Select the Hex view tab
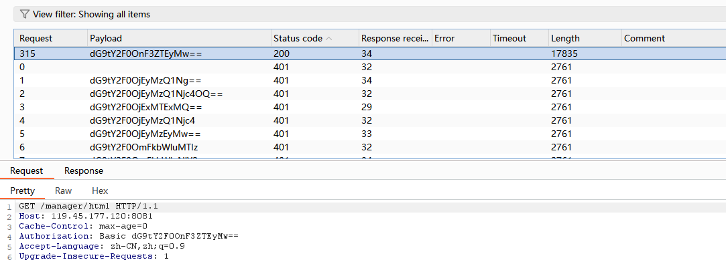726x260 pixels. pos(100,190)
